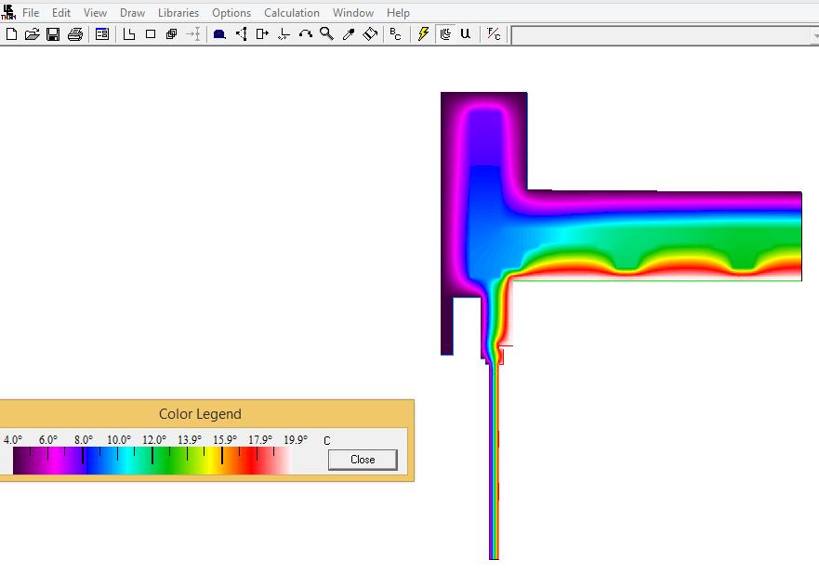
Task: Open the Edit menu
Action: pyautogui.click(x=61, y=12)
